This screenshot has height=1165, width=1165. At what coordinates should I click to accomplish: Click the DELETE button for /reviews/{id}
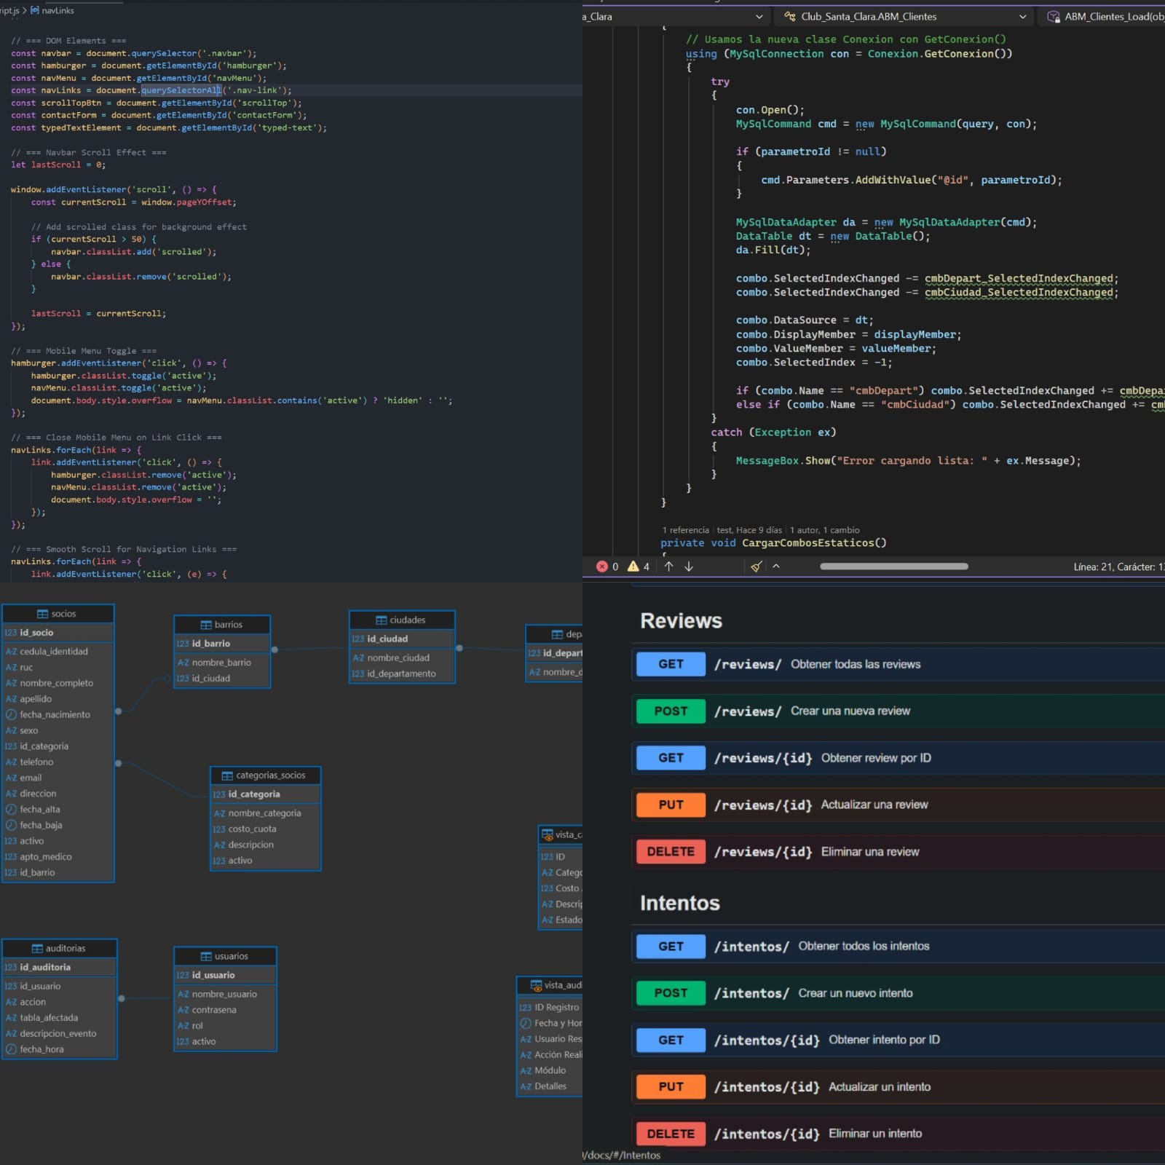(x=670, y=852)
